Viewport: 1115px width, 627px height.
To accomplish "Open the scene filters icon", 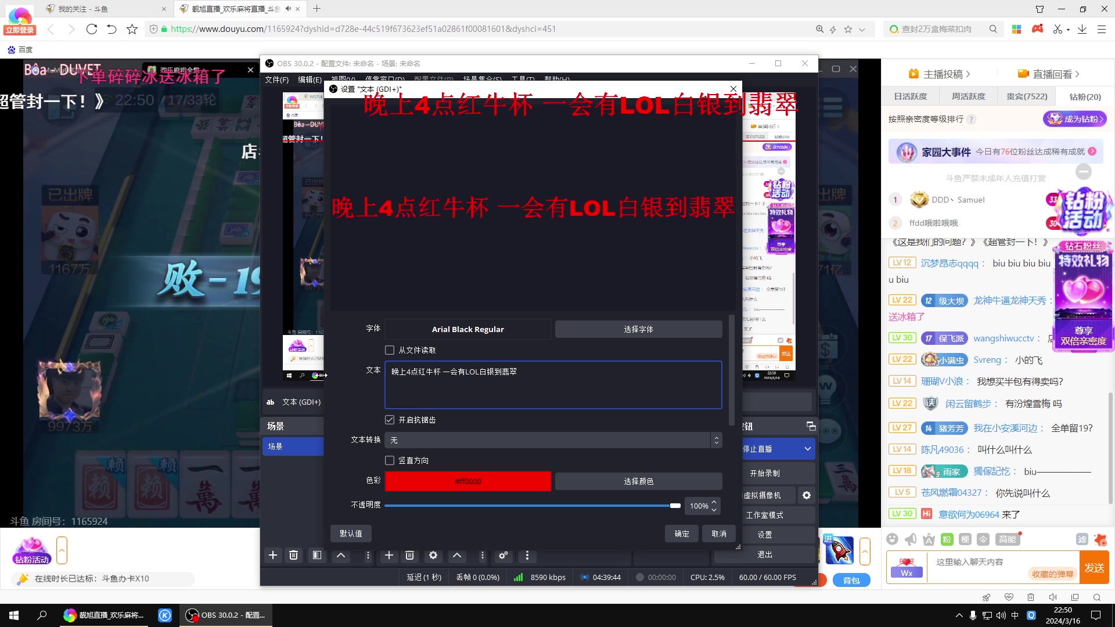I will click(316, 556).
